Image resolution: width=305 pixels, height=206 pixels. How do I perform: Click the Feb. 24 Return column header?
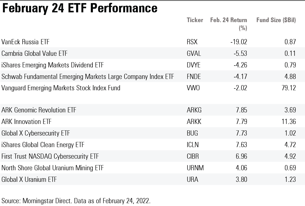pyautogui.click(x=229, y=24)
